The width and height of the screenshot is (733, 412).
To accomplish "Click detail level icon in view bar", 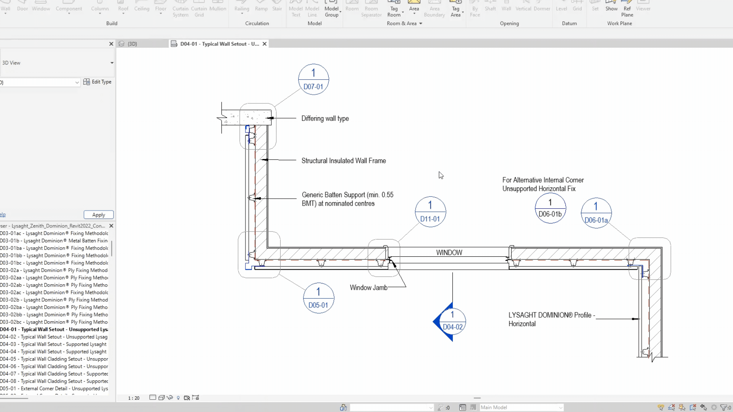I will point(153,398).
